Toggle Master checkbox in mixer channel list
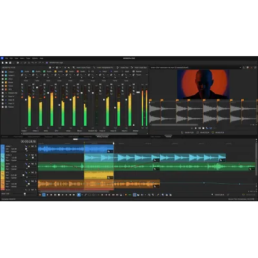Screen dimensions: 258x258 [3, 107]
